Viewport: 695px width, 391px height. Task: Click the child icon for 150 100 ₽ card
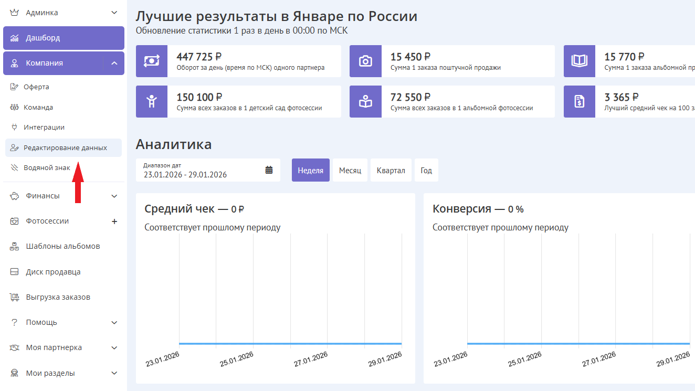[x=151, y=101]
